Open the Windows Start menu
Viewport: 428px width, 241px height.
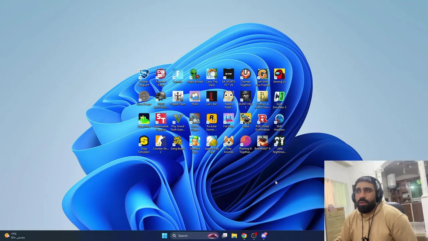pyautogui.click(x=165, y=236)
